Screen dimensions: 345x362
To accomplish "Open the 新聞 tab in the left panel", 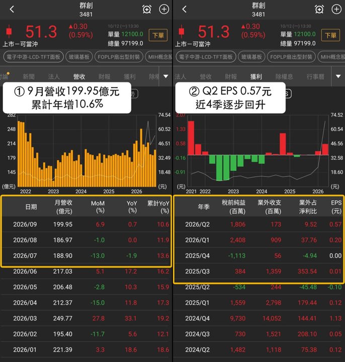I will point(29,76).
